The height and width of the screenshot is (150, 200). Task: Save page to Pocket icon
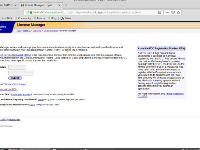click(173, 12)
